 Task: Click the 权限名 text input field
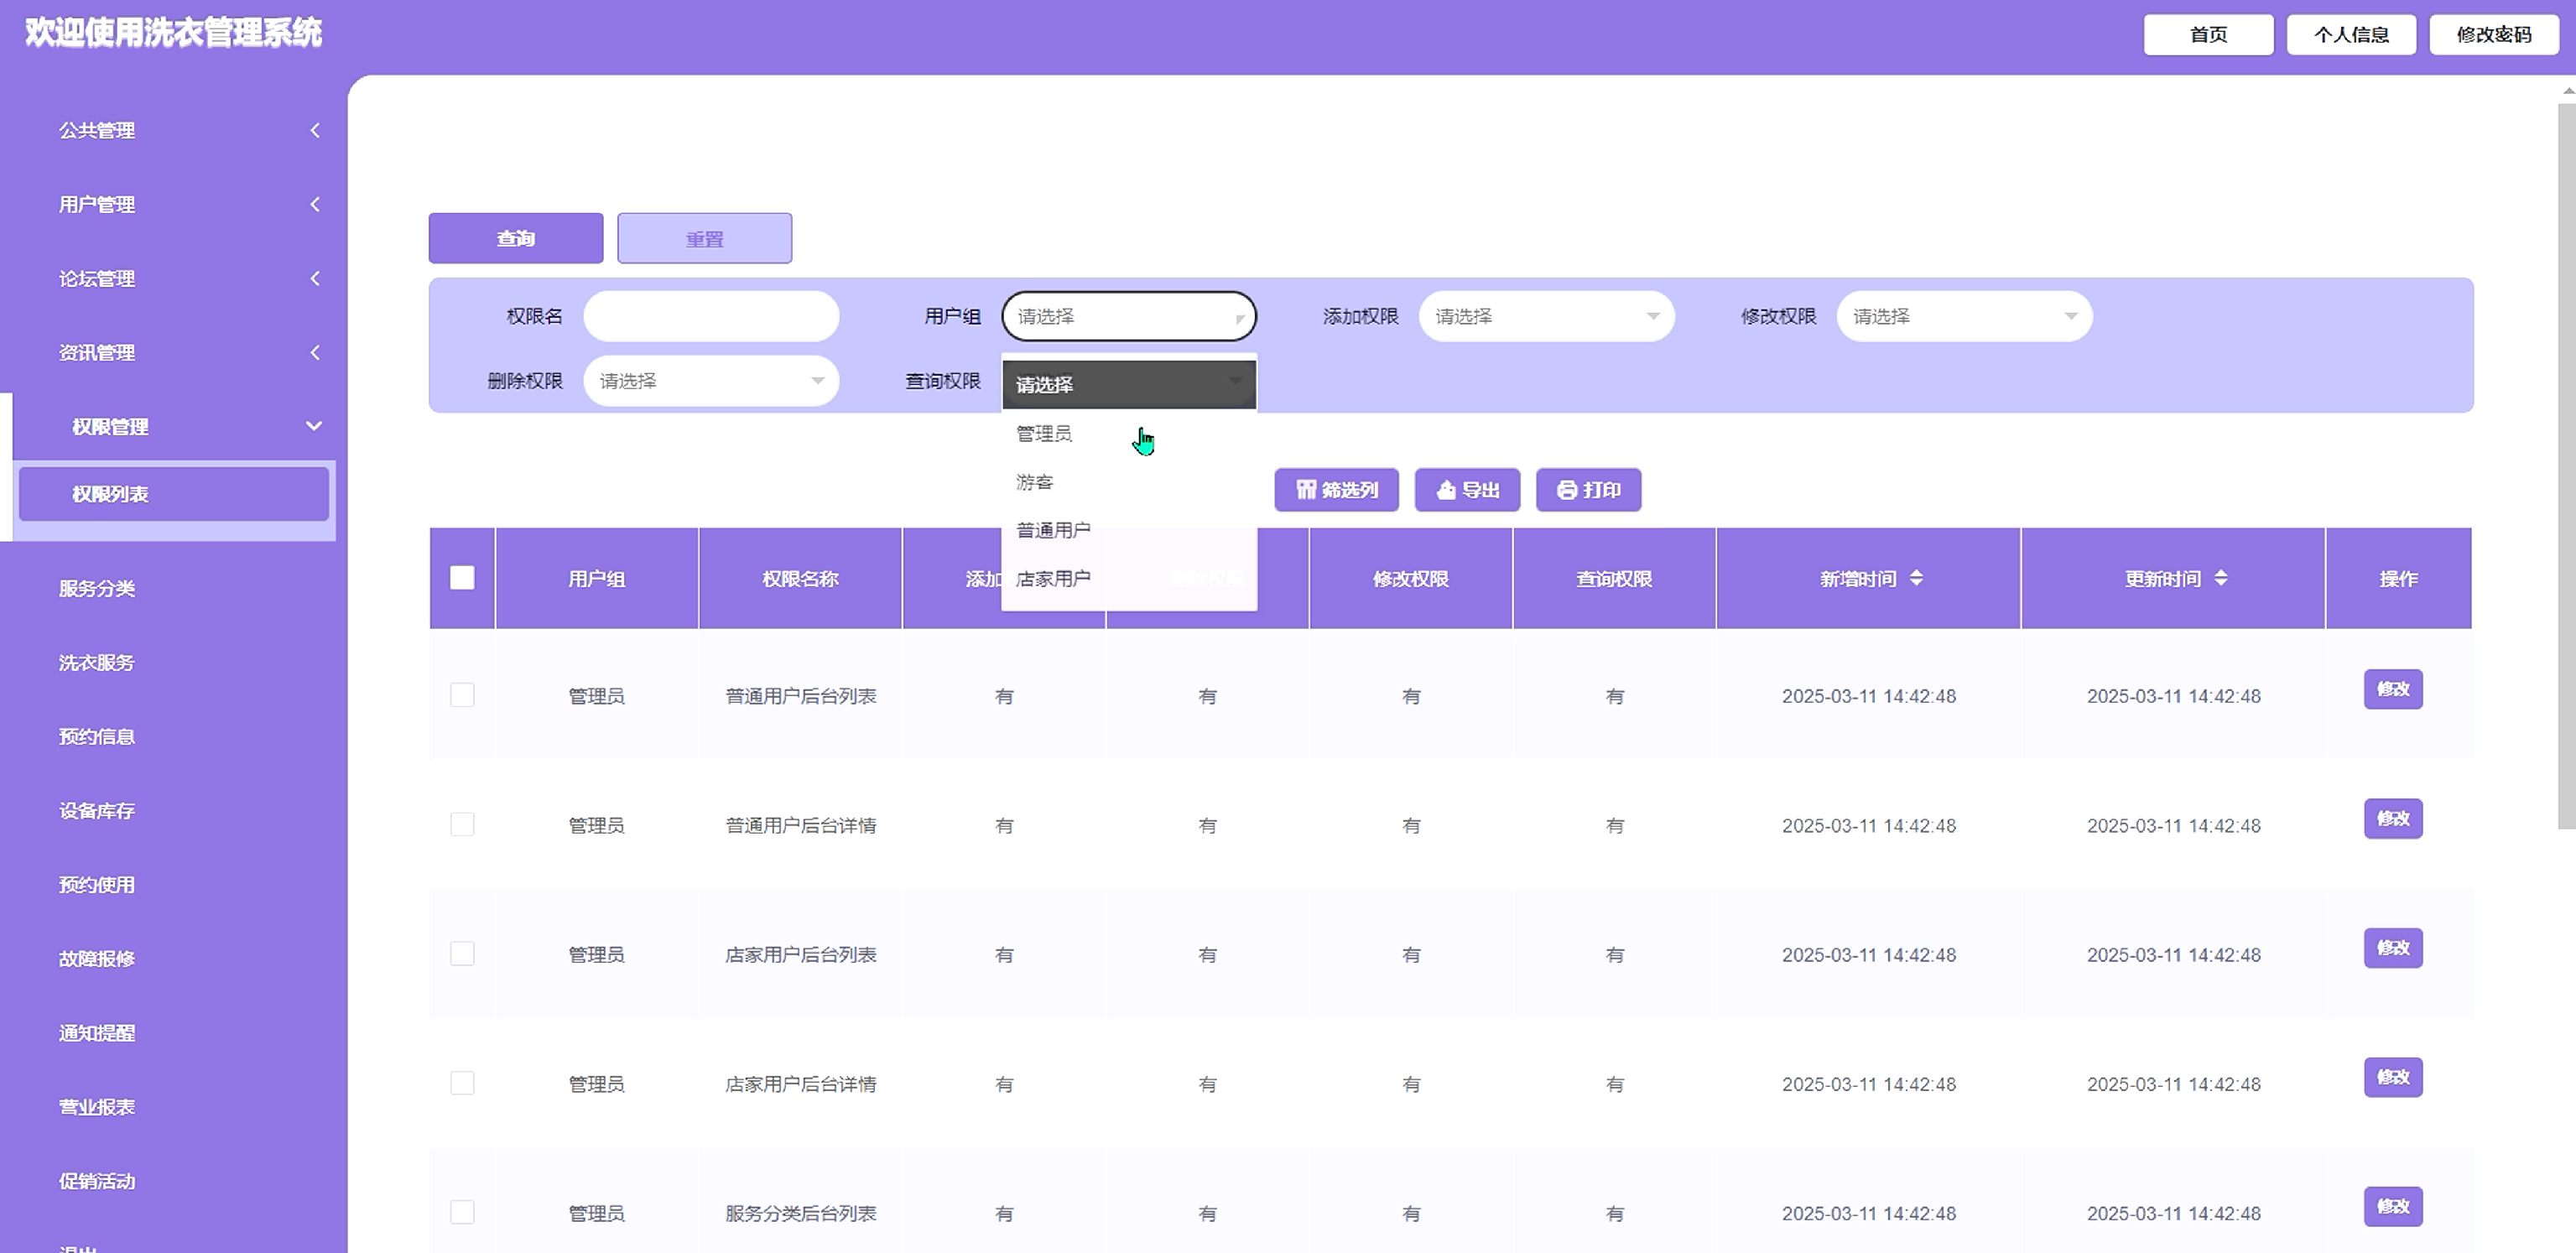tap(711, 316)
